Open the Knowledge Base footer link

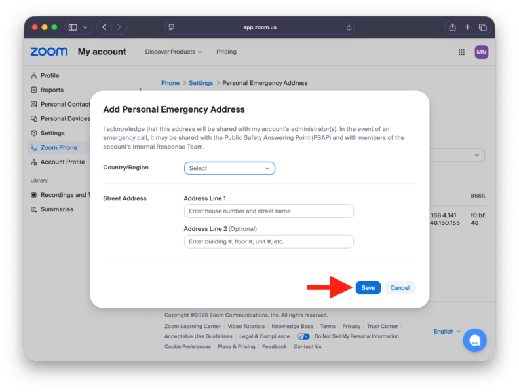point(292,326)
